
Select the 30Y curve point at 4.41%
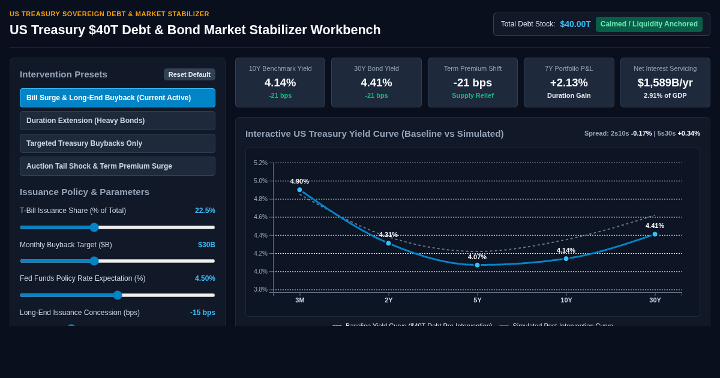(x=655, y=234)
